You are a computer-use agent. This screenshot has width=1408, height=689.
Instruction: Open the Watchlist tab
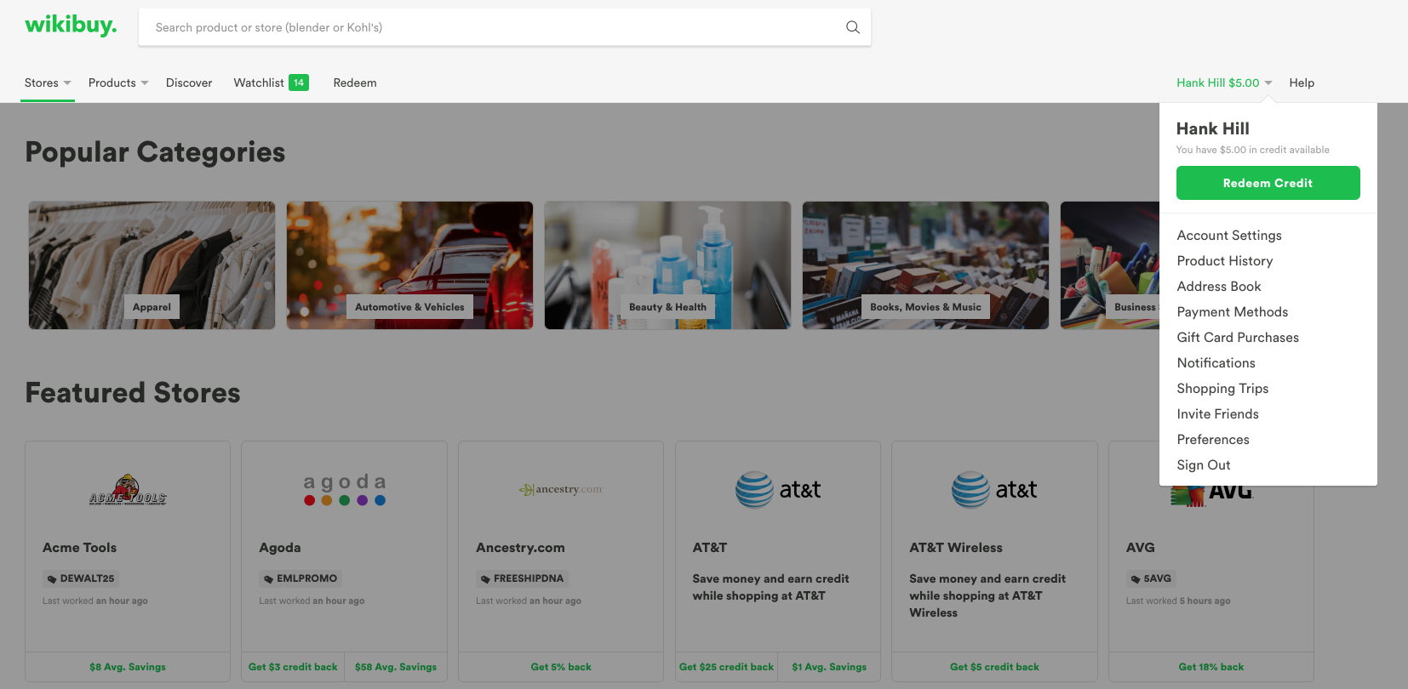[x=259, y=83]
